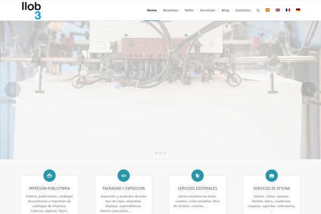Switch language to English flag
This screenshot has width=321, height=214.
[x=278, y=10]
